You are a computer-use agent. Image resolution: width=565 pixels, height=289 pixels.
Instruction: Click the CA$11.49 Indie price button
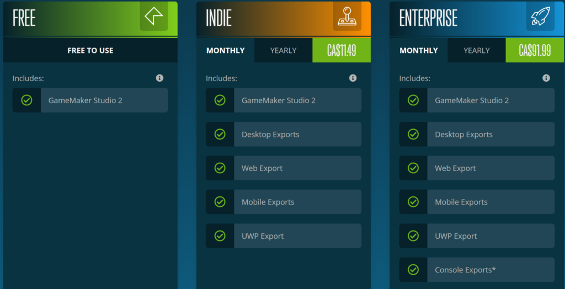pyautogui.click(x=342, y=50)
